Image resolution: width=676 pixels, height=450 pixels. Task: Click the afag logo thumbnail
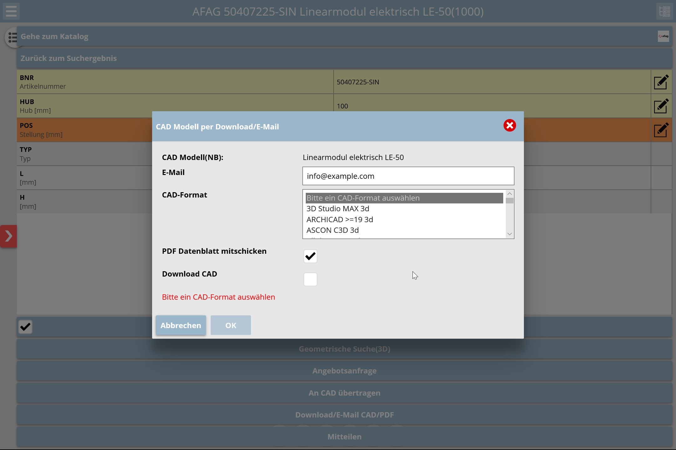tap(663, 36)
